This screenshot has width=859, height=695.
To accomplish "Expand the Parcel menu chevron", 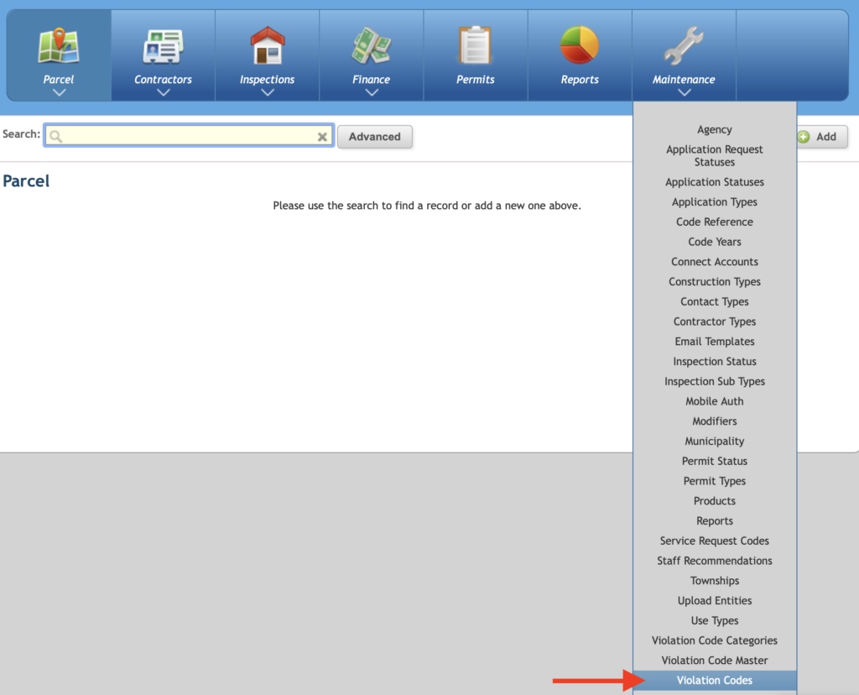I will pos(60,92).
